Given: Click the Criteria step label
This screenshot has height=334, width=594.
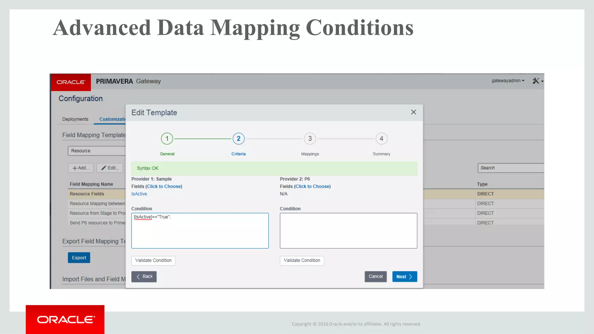Looking at the screenshot, I should click(x=238, y=154).
